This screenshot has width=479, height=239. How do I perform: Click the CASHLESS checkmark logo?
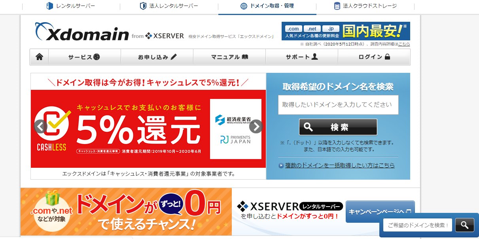pos(53,129)
